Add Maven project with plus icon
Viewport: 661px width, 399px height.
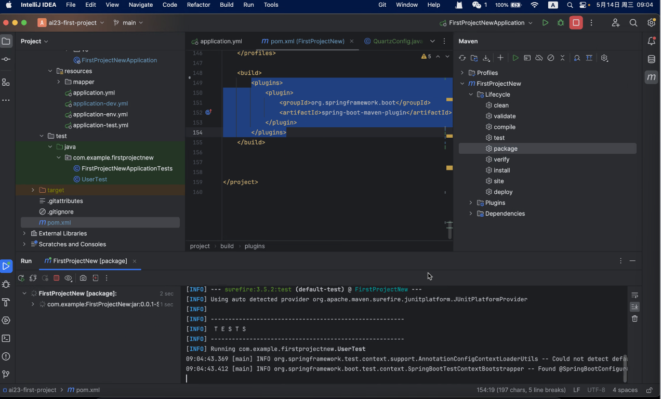coord(500,58)
